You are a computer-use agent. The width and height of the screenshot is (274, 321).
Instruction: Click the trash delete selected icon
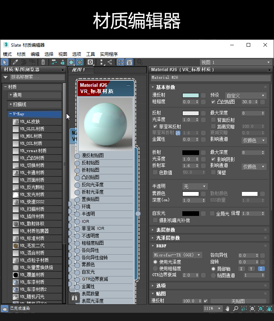43,62
